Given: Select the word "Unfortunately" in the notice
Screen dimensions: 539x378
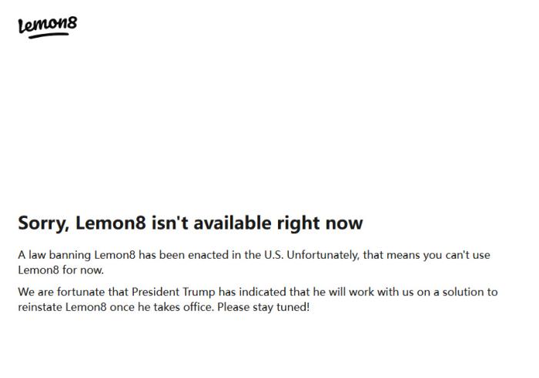Looking at the screenshot, I should tap(322, 255).
